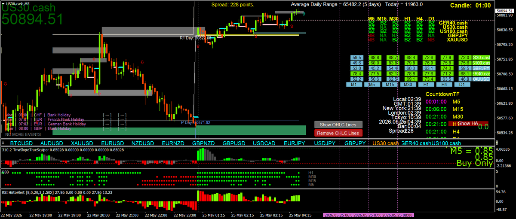Click the large green 50894.51 price display
This screenshot has height=219, width=516.
pyautogui.click(x=33, y=19)
